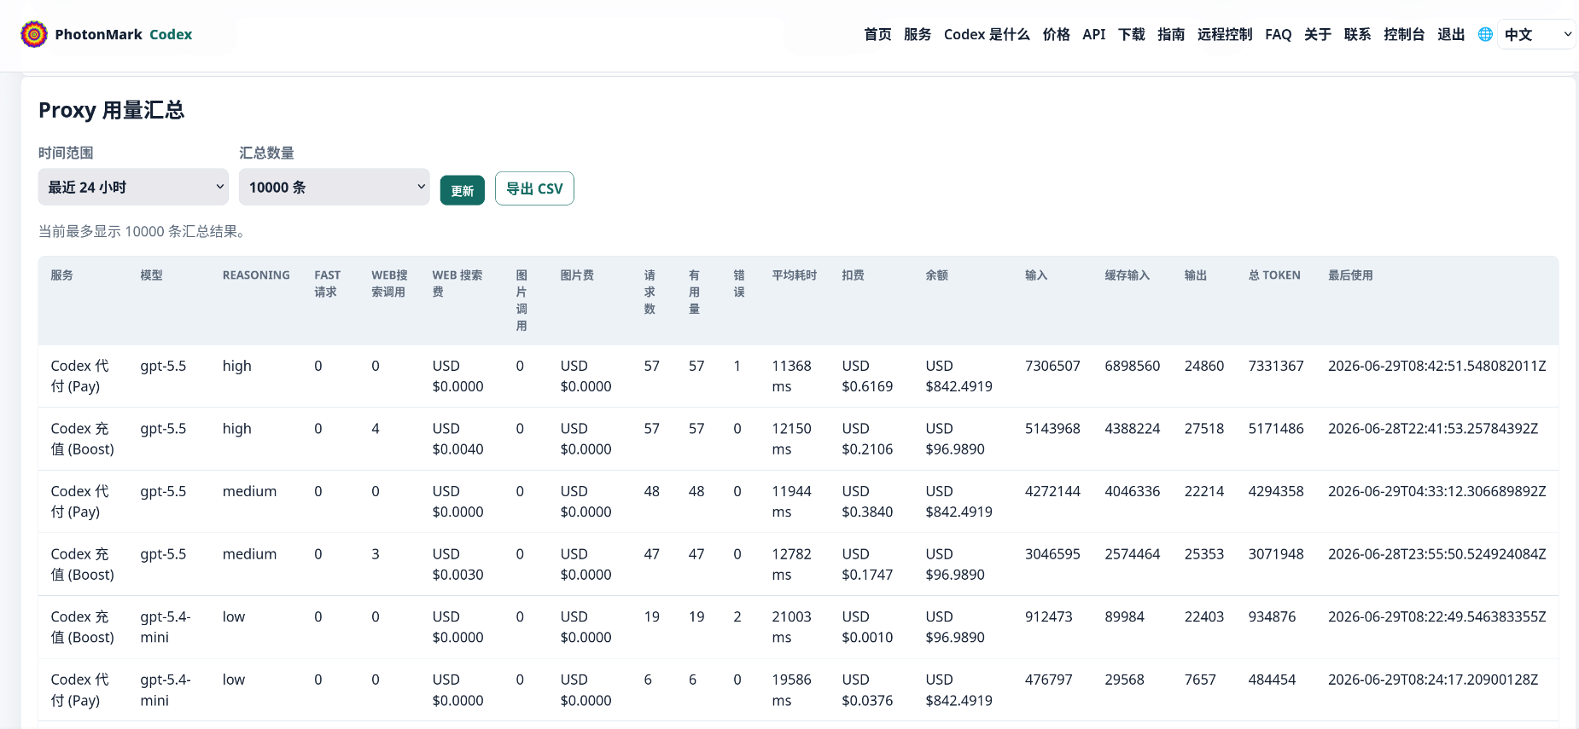Screen dimensions: 1579x729
Task: Open the 汇总数量 dropdown showing 10000 条
Action: (x=335, y=187)
